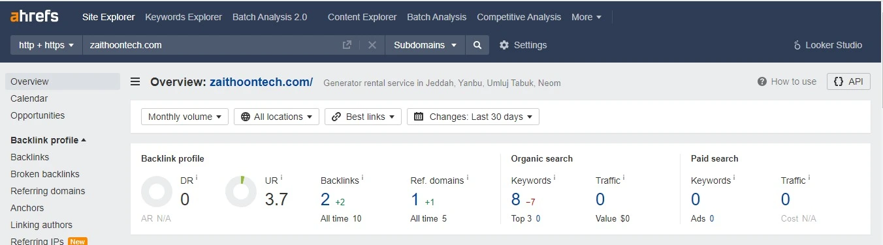The width and height of the screenshot is (883, 245).
Task: Click the AR N/A text
Action: point(156,219)
